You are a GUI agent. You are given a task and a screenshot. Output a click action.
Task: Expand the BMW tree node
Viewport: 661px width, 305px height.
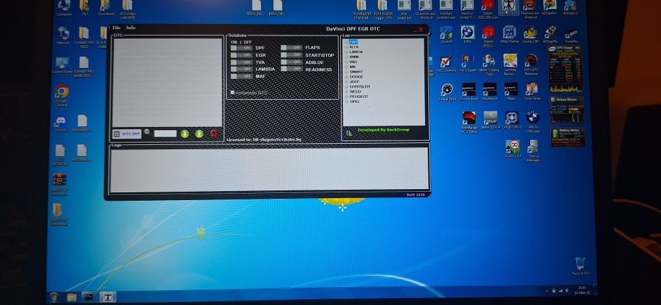point(347,56)
